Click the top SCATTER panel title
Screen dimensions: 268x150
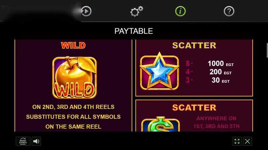pos(194,45)
